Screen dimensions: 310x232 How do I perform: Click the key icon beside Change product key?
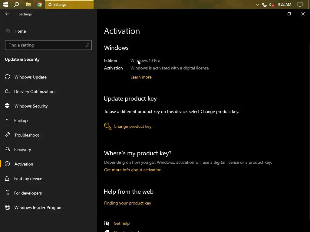point(108,126)
